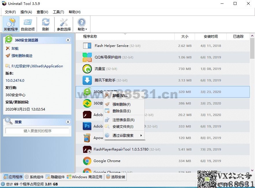Click the 卸载 link in the sidebar

click(15, 48)
